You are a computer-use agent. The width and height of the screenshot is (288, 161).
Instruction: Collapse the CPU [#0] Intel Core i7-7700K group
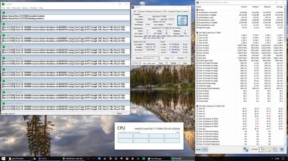197,33
